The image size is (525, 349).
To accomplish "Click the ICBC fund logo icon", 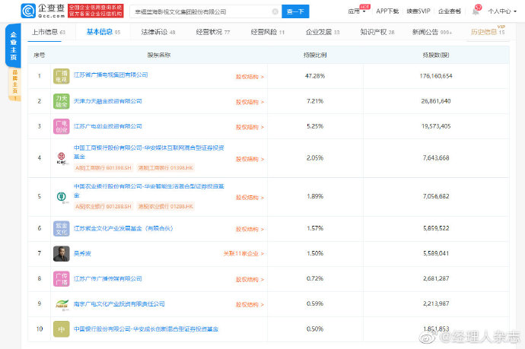I will click(x=62, y=158).
